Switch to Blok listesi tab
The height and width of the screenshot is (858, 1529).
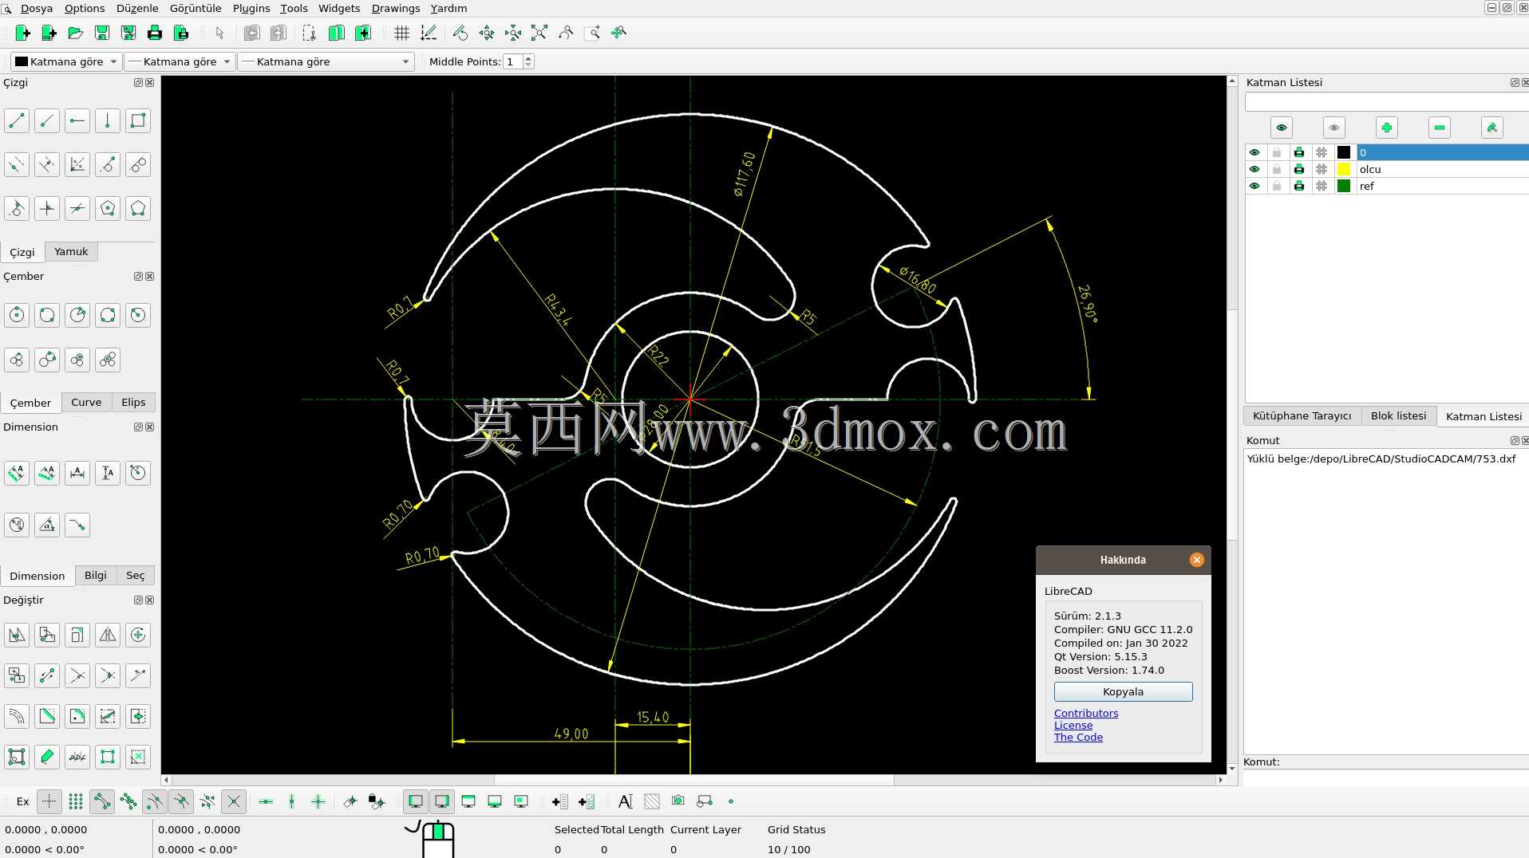coord(1398,415)
